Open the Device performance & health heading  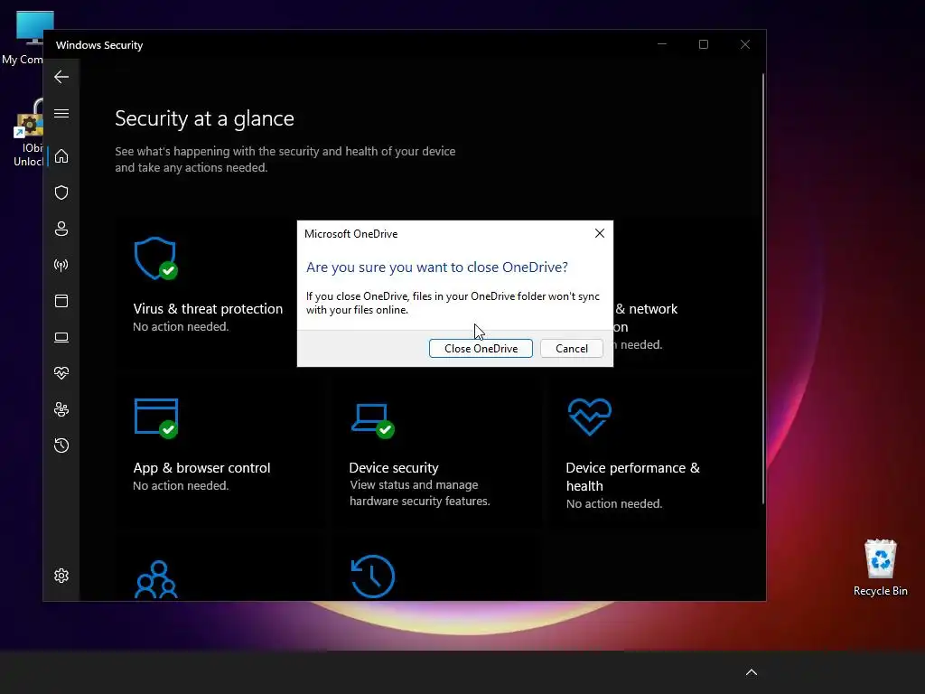[x=633, y=477]
